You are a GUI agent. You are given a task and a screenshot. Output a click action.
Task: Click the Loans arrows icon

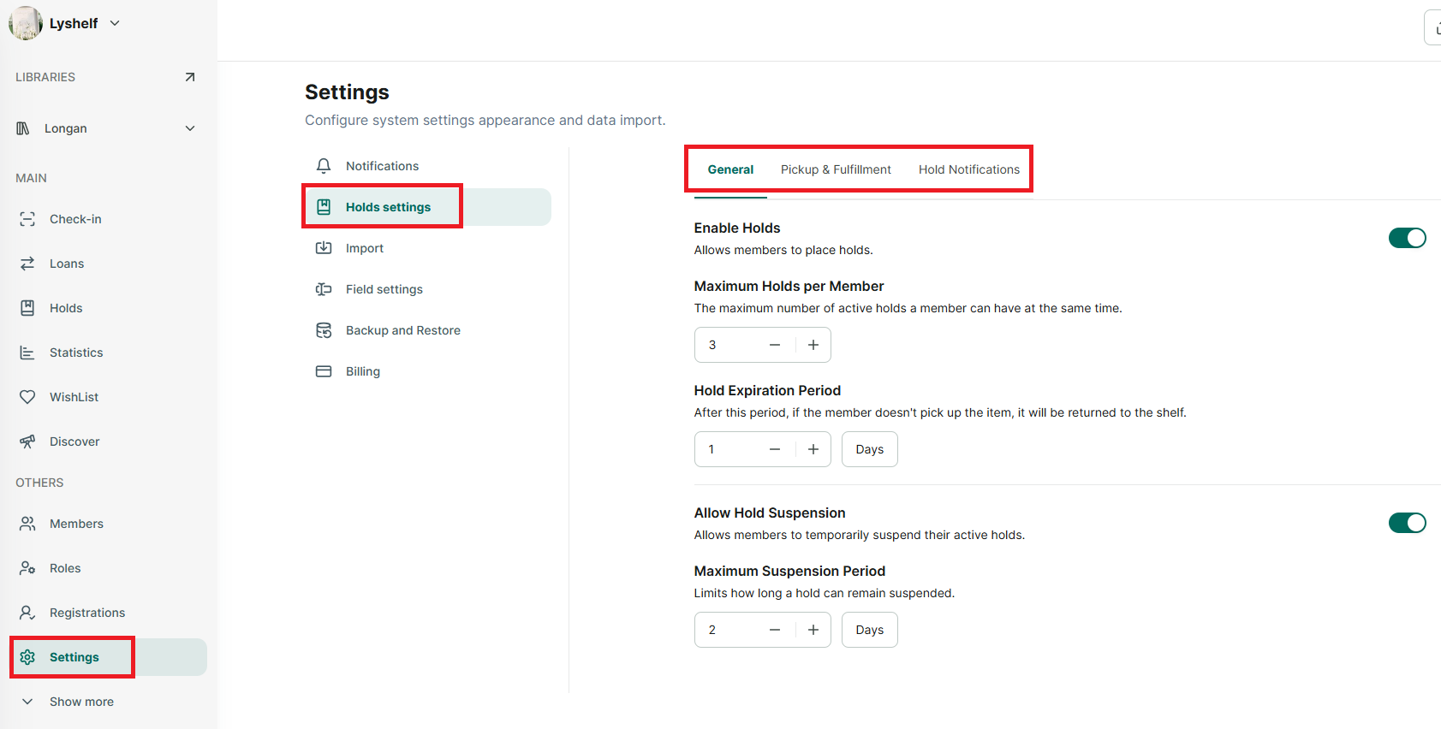27,264
